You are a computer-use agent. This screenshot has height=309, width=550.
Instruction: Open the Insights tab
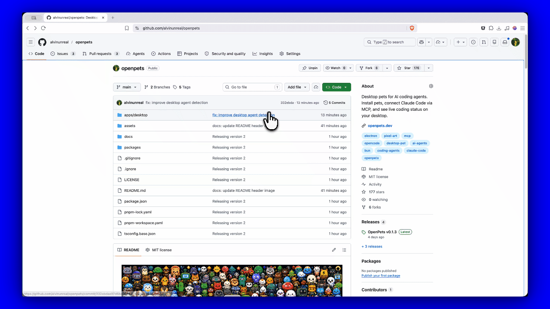(x=263, y=54)
